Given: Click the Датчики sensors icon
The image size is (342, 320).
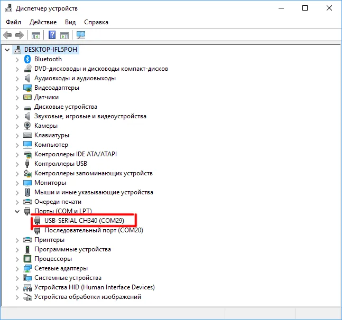Looking at the screenshot, I should [x=27, y=97].
